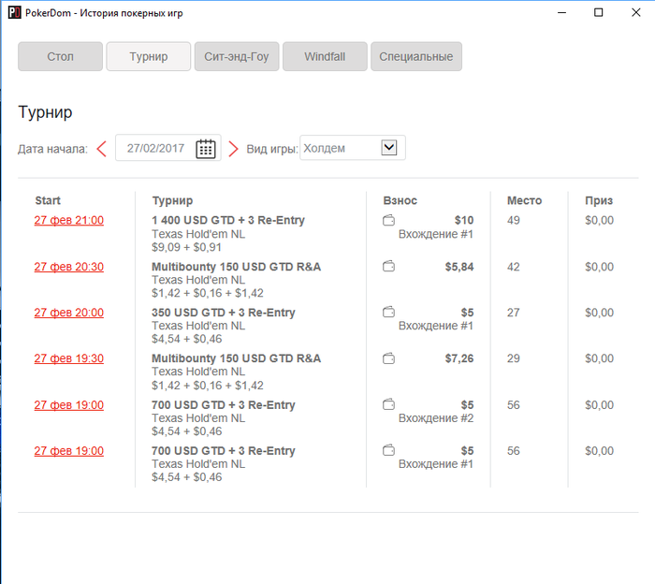655x584 pixels.
Task: Click the Дата начала label
Action: [x=52, y=149]
